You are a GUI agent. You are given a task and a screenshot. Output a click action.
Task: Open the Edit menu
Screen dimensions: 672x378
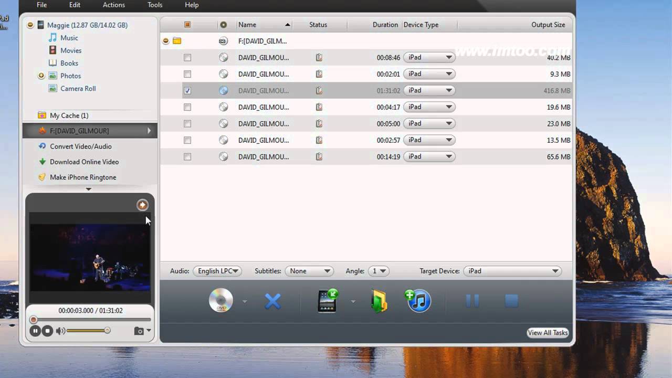(75, 5)
